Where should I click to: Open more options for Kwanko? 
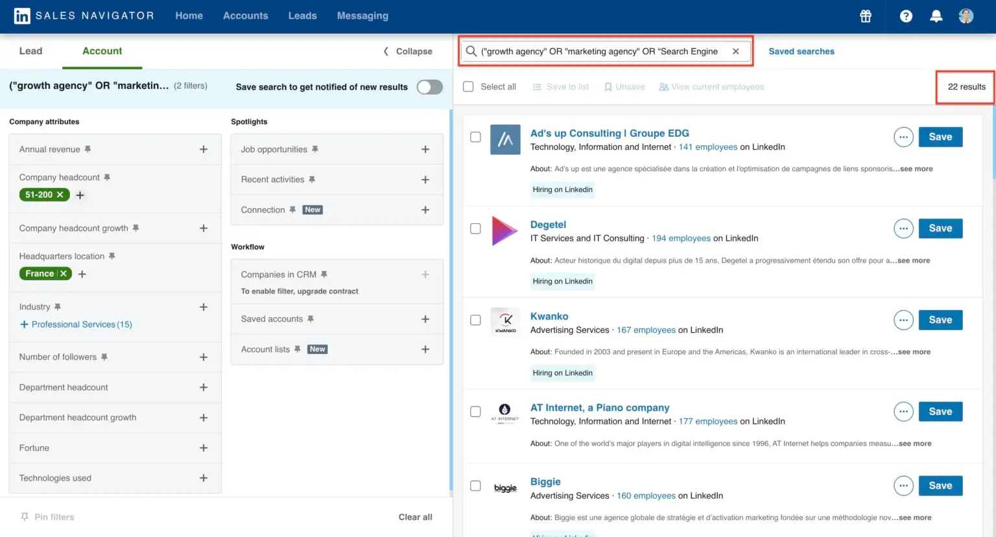(903, 320)
